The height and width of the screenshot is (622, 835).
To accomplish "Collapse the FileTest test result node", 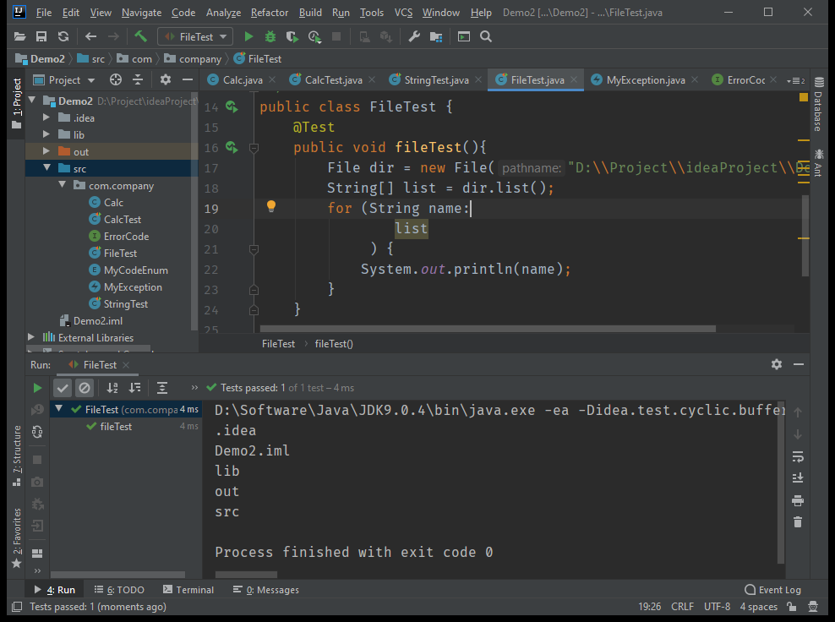I will pos(59,409).
